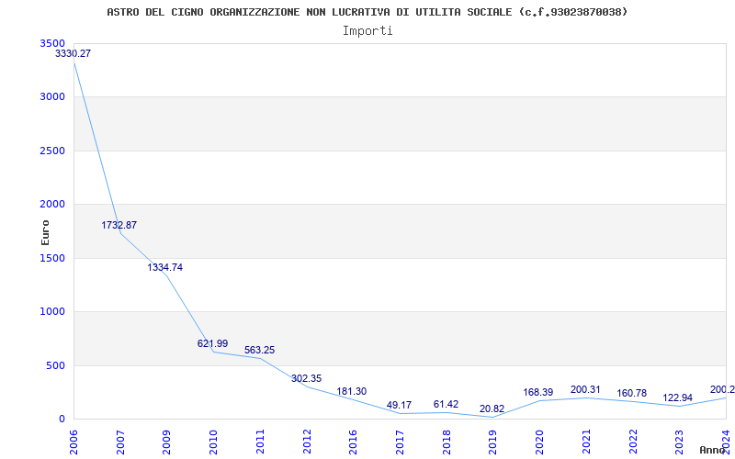Pick the 181.30 value label

352,391
